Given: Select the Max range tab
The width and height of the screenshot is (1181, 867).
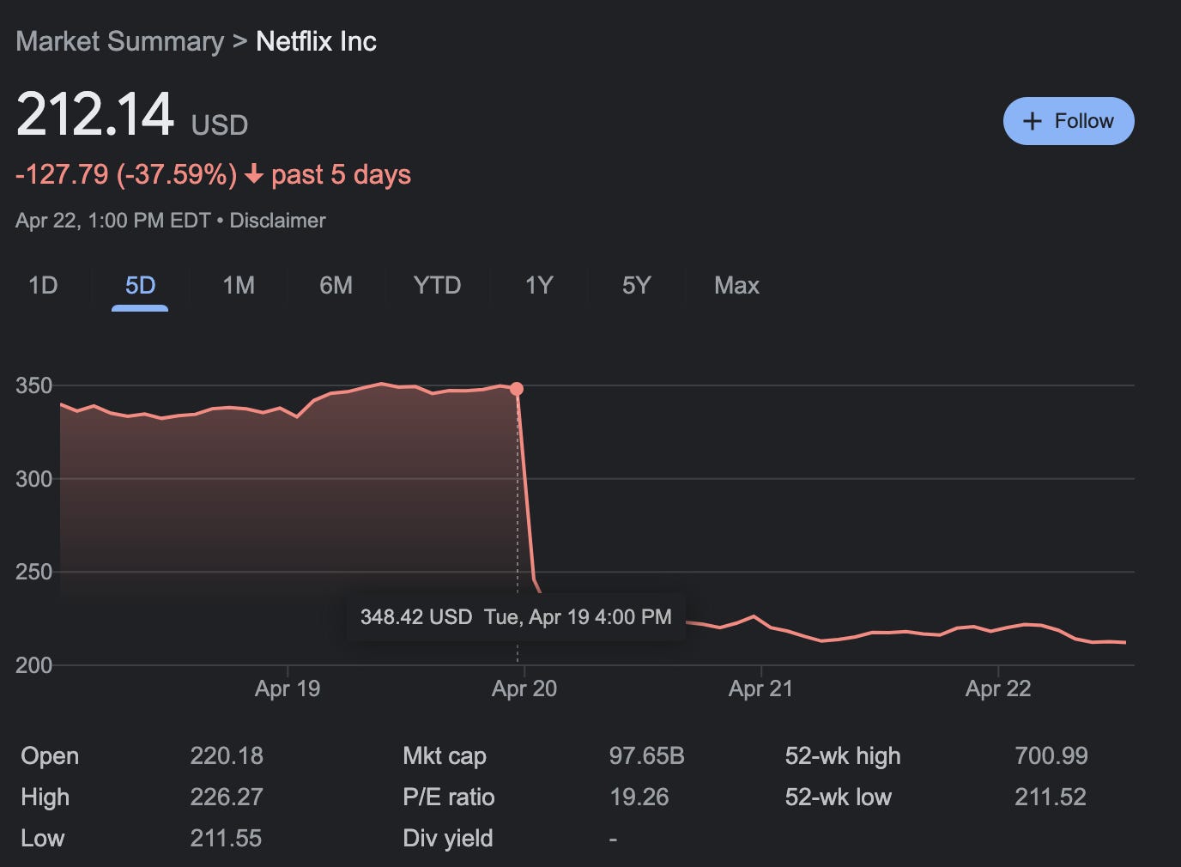Looking at the screenshot, I should pos(736,285).
